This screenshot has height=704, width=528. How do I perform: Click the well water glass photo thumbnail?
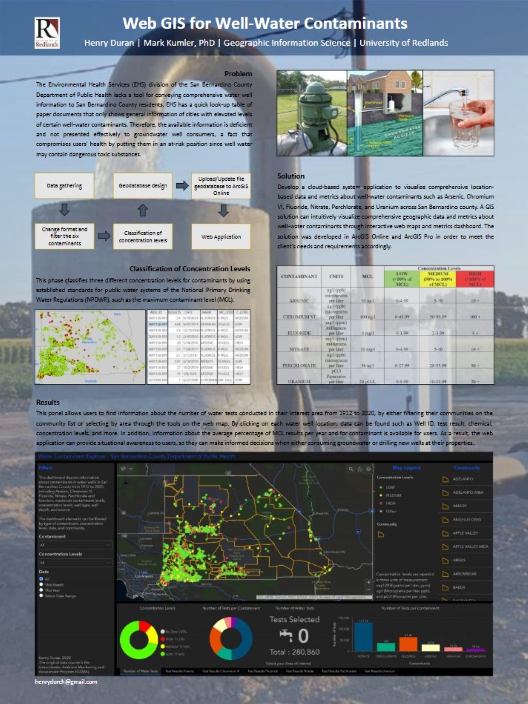coord(458,113)
